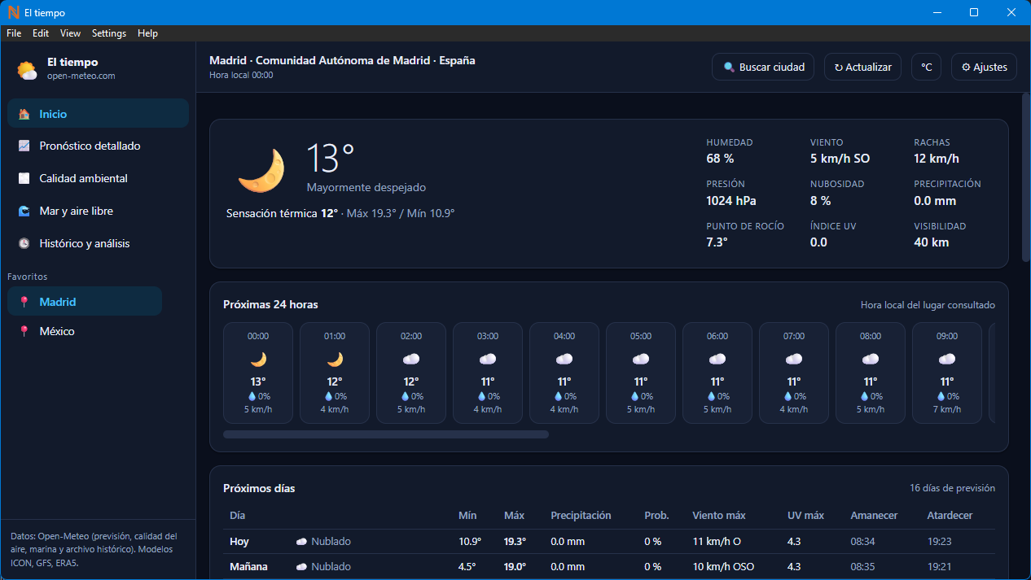Click the icon beside Calidad ambiental
This screenshot has width=1031, height=580.
[x=24, y=178]
